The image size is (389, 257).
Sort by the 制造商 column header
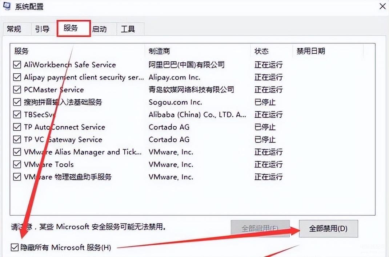(x=159, y=51)
